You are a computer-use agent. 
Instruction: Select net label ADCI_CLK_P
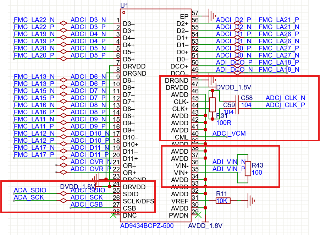point(285,105)
